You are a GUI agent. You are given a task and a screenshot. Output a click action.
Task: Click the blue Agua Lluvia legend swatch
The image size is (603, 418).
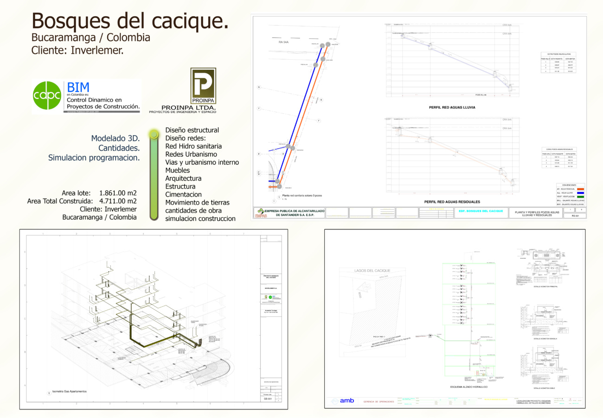click(579, 193)
